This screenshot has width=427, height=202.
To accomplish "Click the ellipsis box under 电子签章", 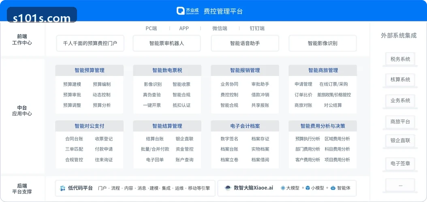I will click(x=400, y=185).
